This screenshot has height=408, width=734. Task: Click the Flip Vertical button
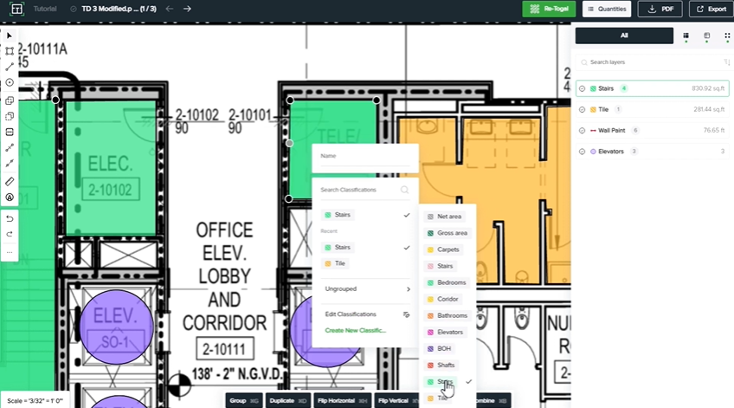pyautogui.click(x=397, y=400)
